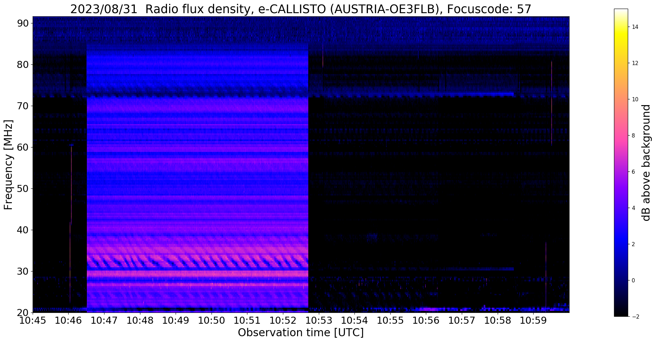Click the colorbar tick label 14
The width and height of the screenshot is (656, 342).
point(634,27)
